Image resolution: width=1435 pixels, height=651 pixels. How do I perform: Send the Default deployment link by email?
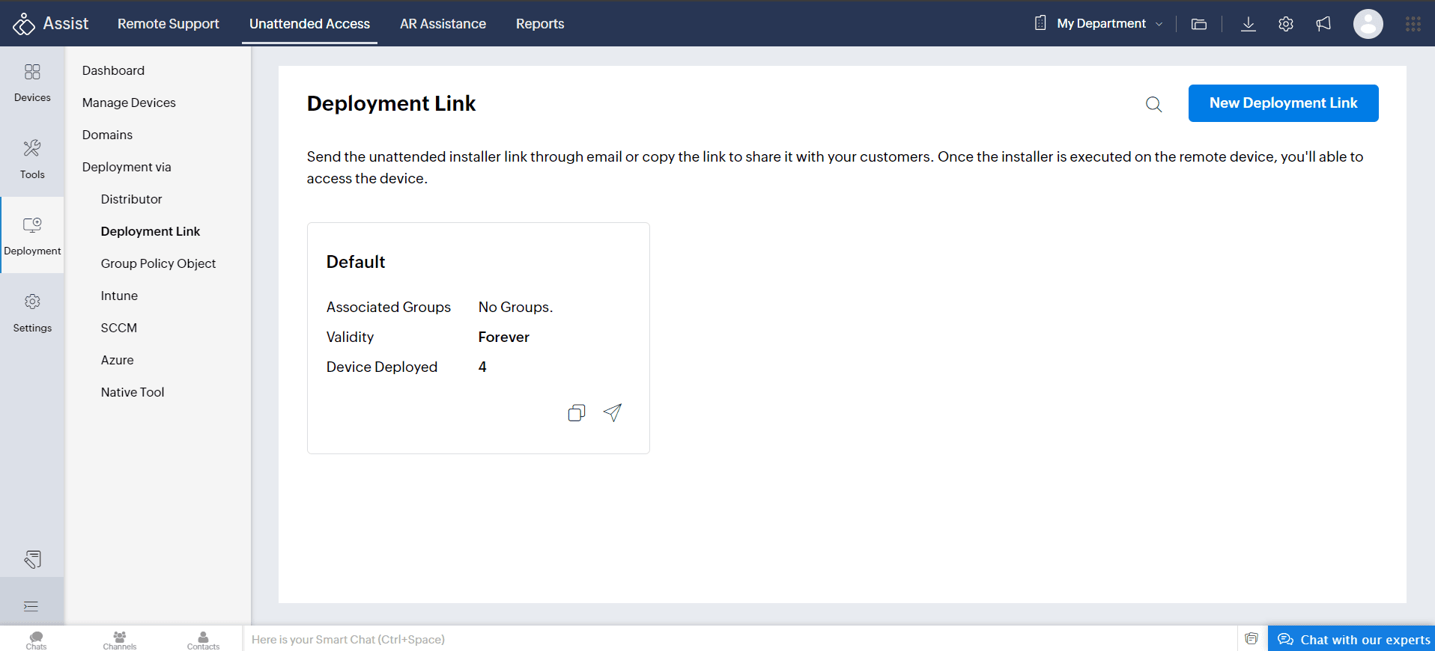coord(613,412)
